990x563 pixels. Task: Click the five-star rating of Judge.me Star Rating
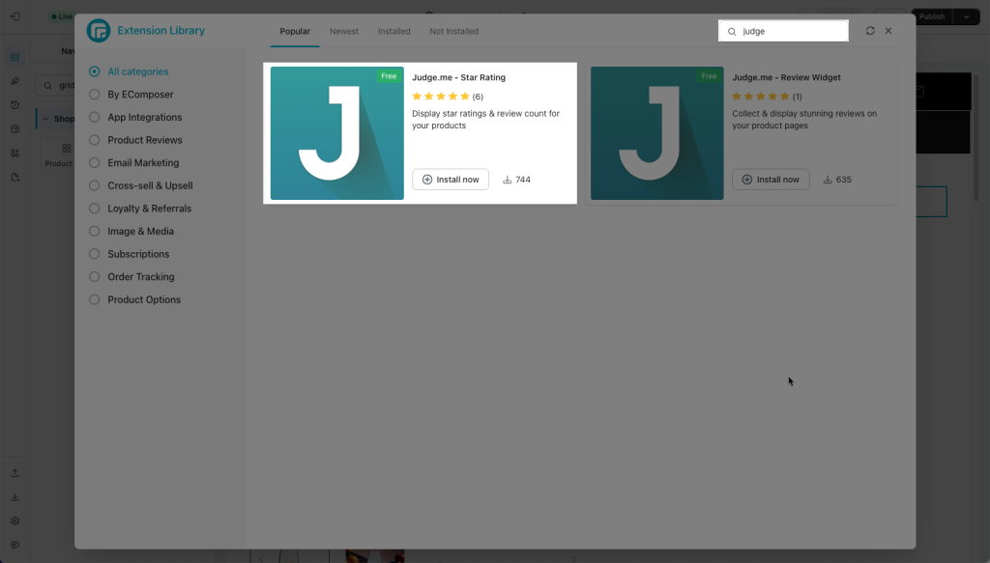pyautogui.click(x=441, y=97)
